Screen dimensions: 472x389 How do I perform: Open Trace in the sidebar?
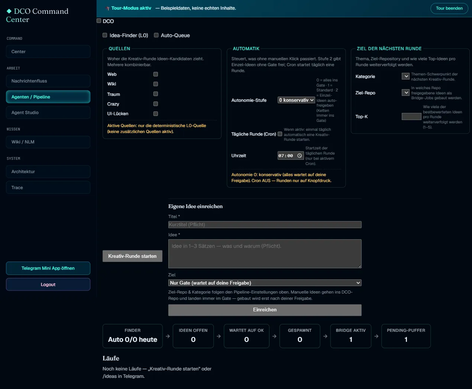[48, 188]
